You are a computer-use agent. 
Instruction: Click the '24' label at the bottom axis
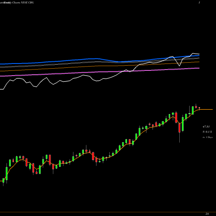click(207, 214)
